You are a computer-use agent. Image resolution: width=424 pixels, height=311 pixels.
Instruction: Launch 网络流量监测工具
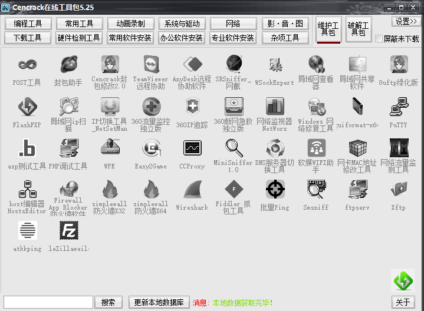[x=399, y=148]
